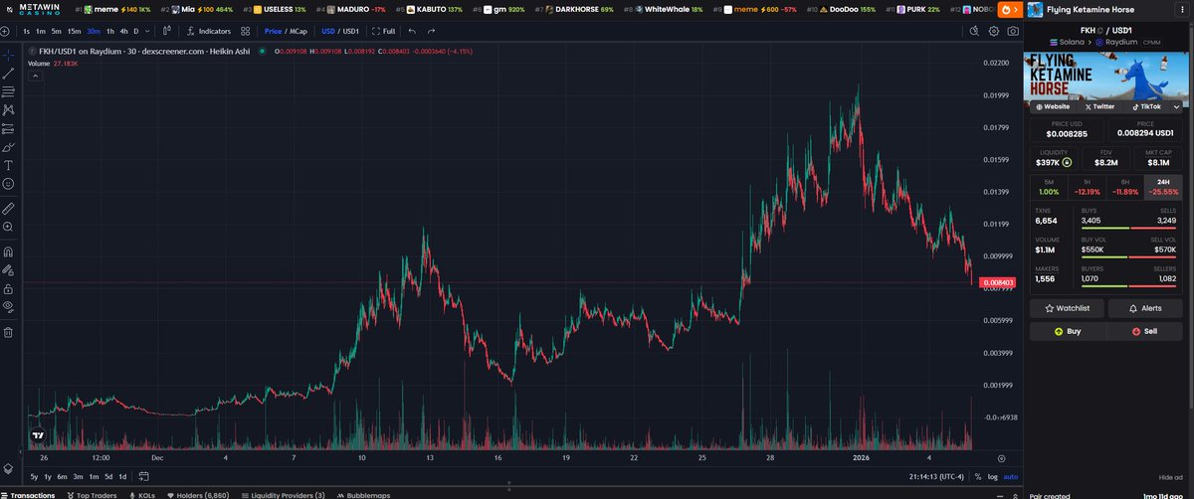
Task: Toggle stay in drawing mode
Action: [x=8, y=269]
